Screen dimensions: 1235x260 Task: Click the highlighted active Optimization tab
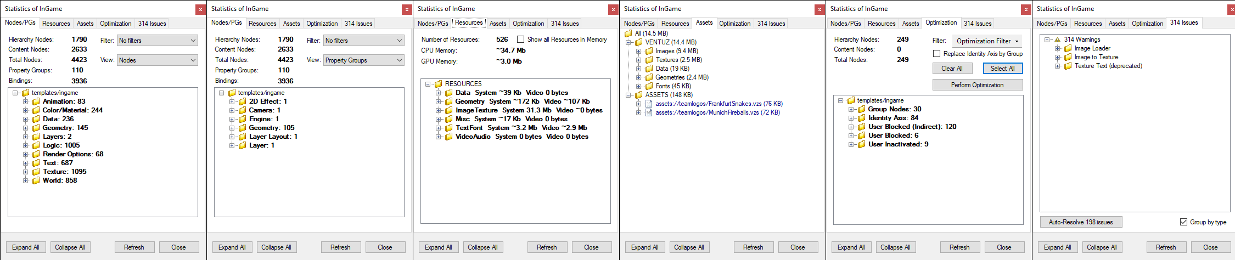[x=941, y=22]
